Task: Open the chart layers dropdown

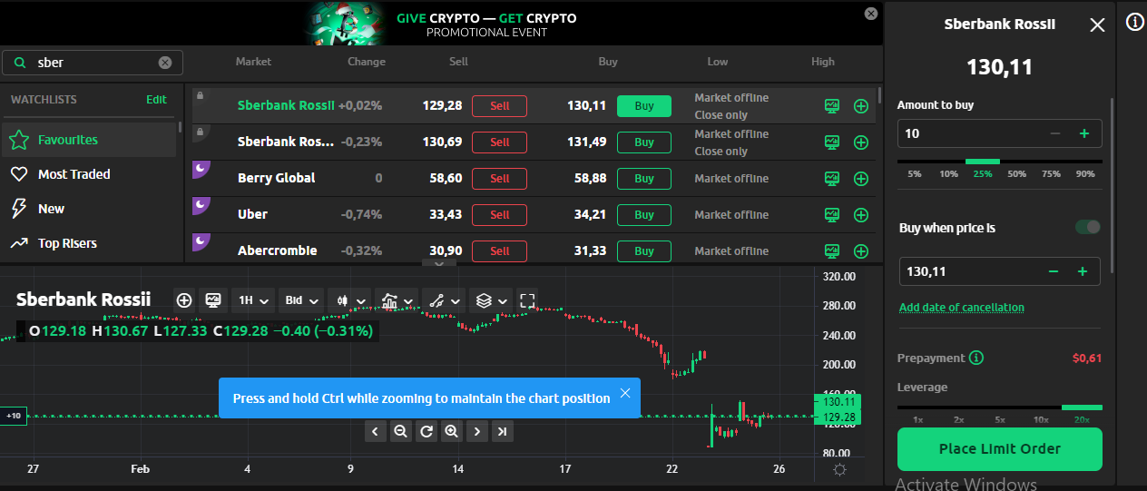Action: click(x=493, y=300)
